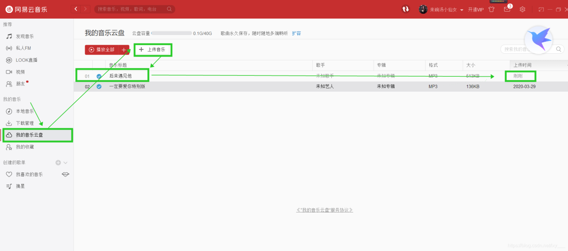
Task: Toggle the checkmark on song 一定要爱你特别版
Action: pos(99,86)
